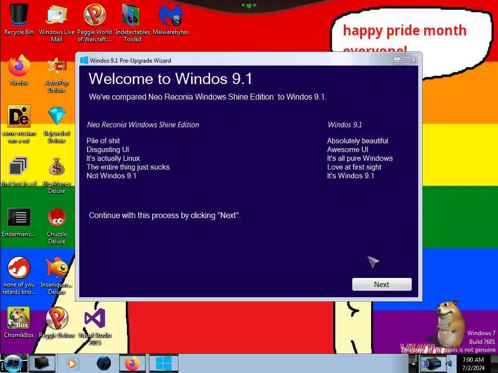Click the 'Love at first sight' line
Screen dimensions: 498x373
click(354, 167)
